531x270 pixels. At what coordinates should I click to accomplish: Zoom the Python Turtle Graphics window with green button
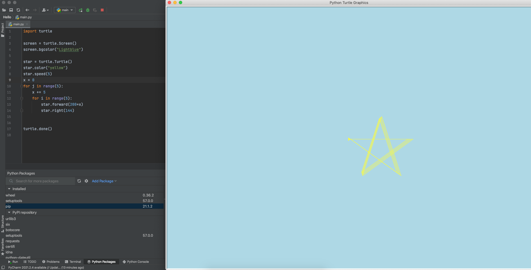coord(181,2)
